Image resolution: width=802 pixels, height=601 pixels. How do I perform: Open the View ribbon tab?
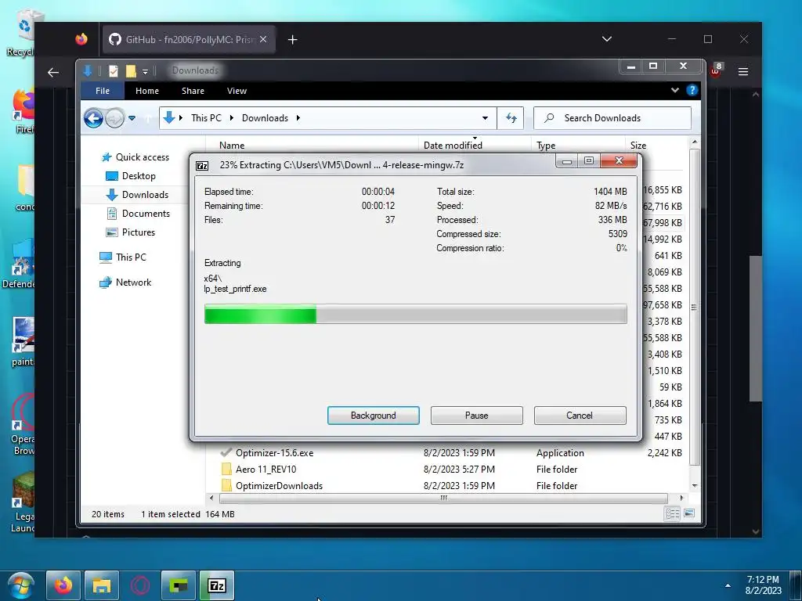point(237,91)
